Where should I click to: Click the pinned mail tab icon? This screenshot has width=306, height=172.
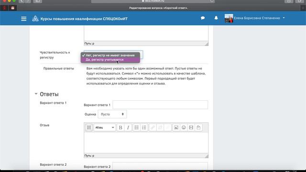[x=13, y=8]
